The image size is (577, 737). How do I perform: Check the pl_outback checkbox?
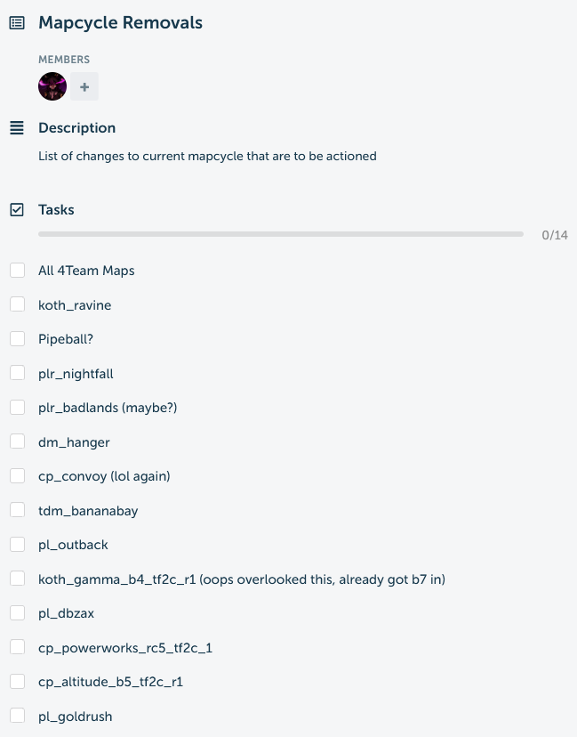tap(18, 545)
